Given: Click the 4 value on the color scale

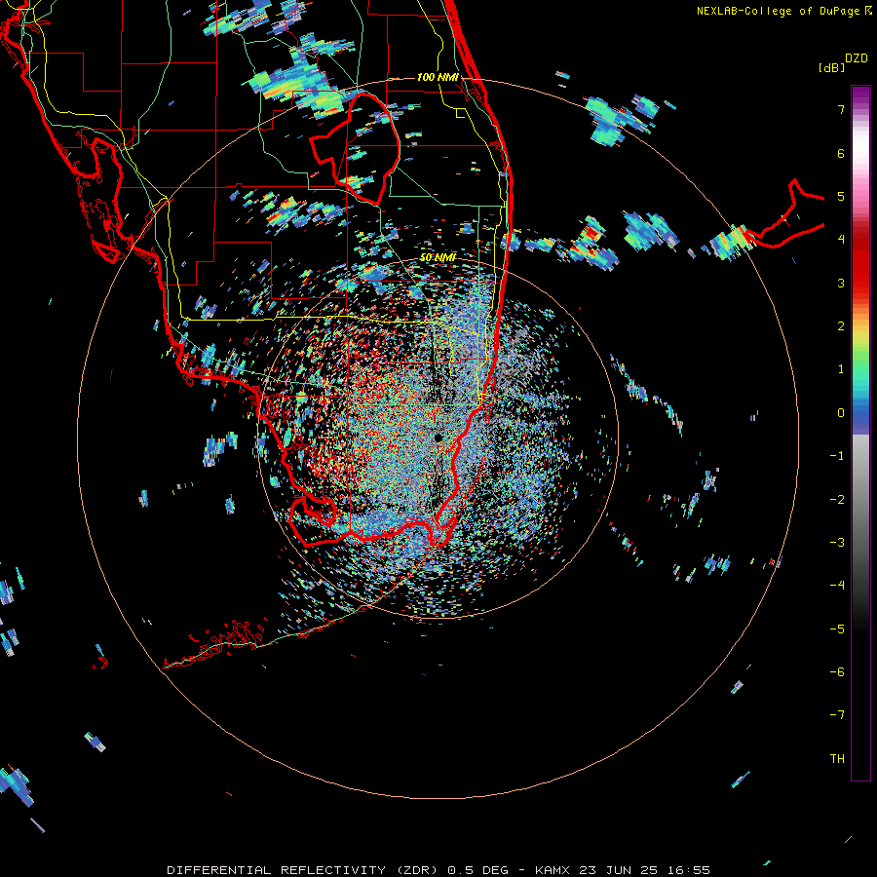Looking at the screenshot, I should tap(841, 240).
